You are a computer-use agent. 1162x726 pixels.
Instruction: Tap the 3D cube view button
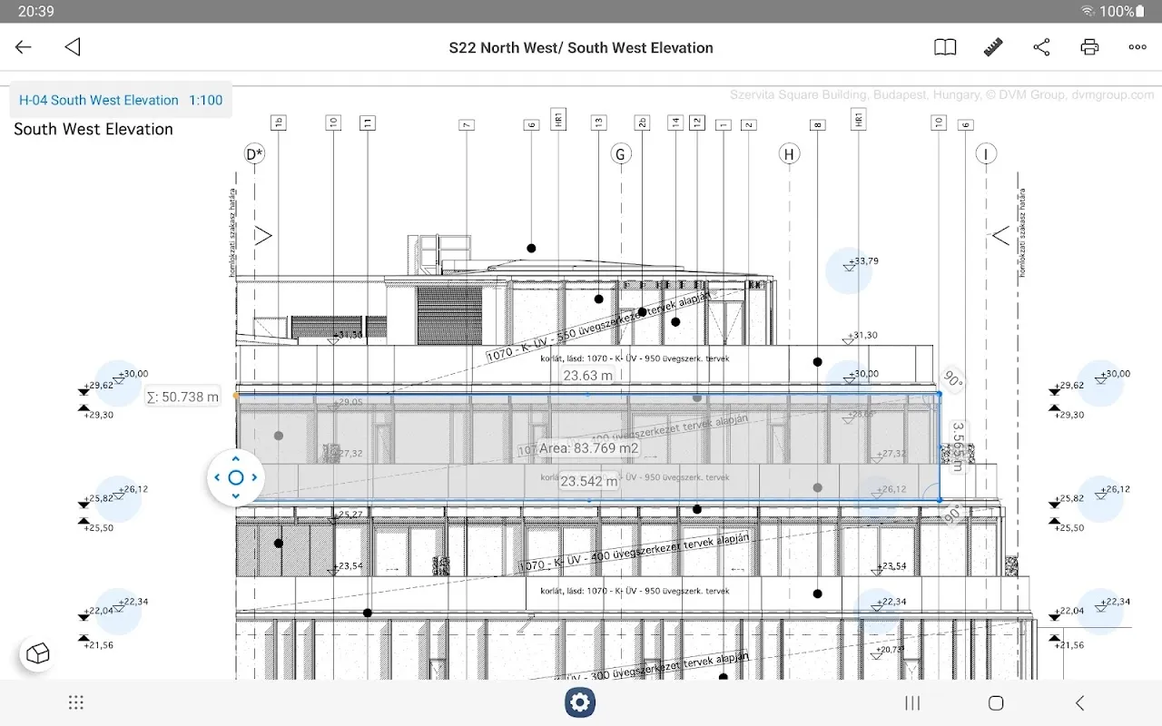pos(38,653)
